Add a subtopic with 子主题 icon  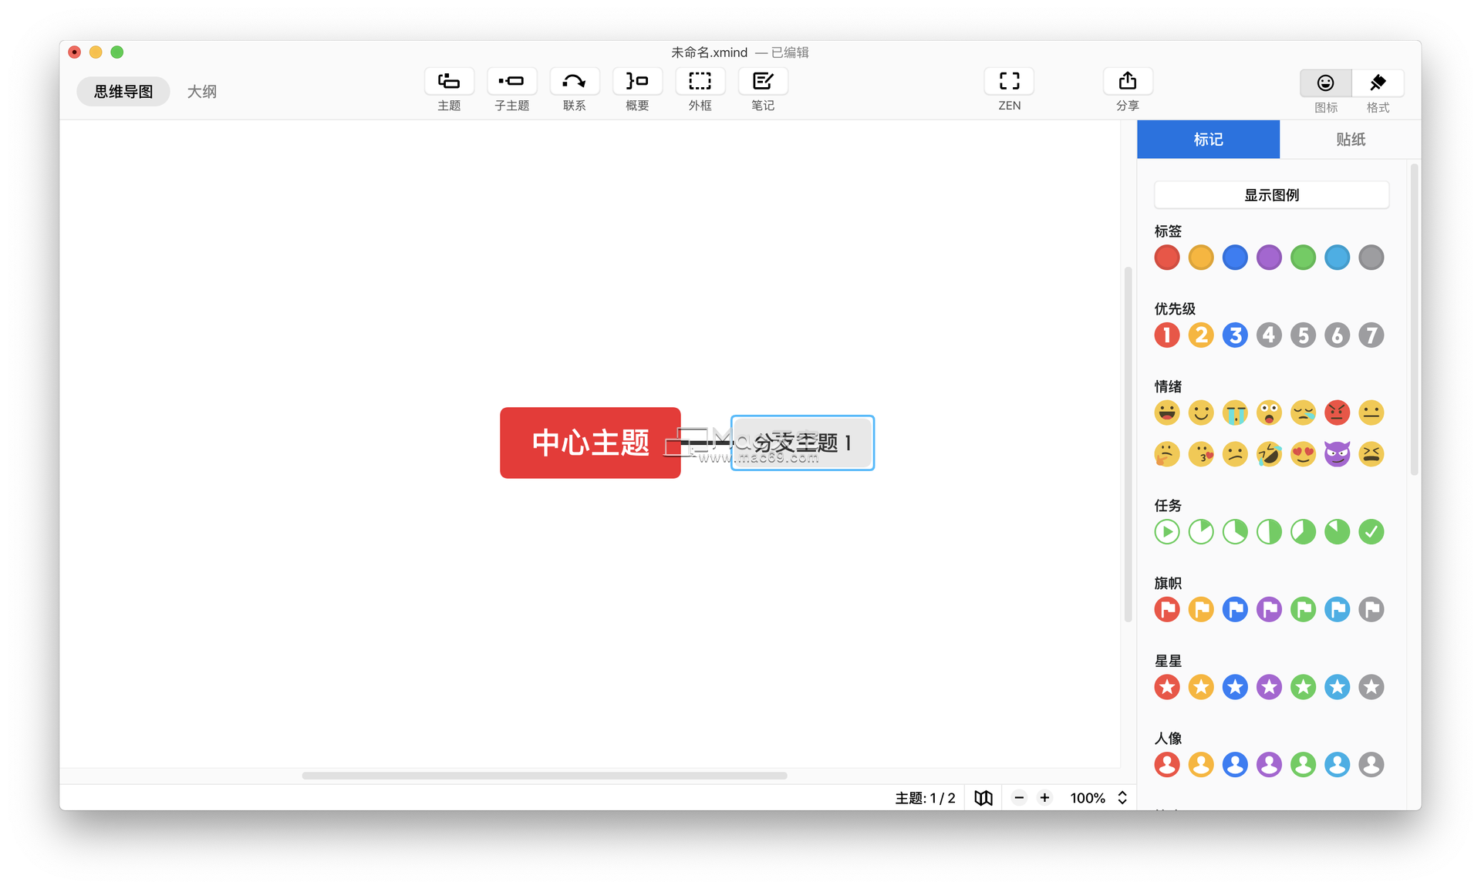511,82
